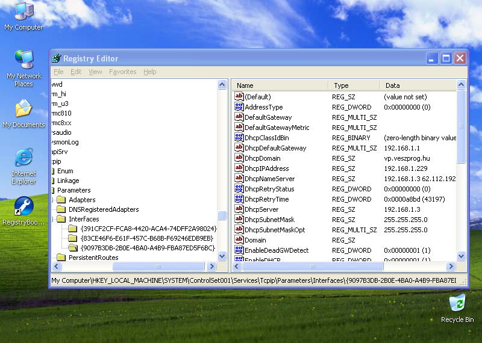Click the PersistentRoutes folder icon
The width and height of the screenshot is (482, 343).
tap(61, 258)
